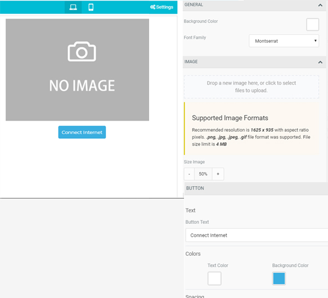Collapse the GENERAL section chevron
Image resolution: width=328 pixels, height=298 pixels.
320,5
